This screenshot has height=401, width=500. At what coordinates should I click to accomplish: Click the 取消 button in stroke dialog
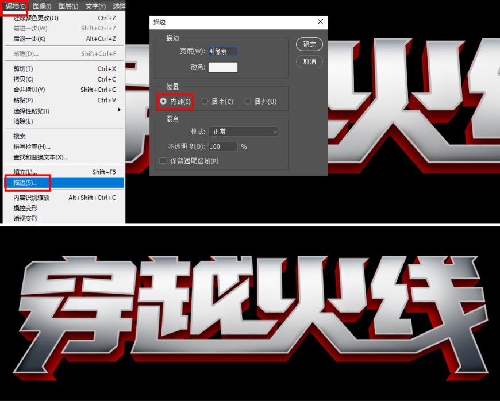309,61
